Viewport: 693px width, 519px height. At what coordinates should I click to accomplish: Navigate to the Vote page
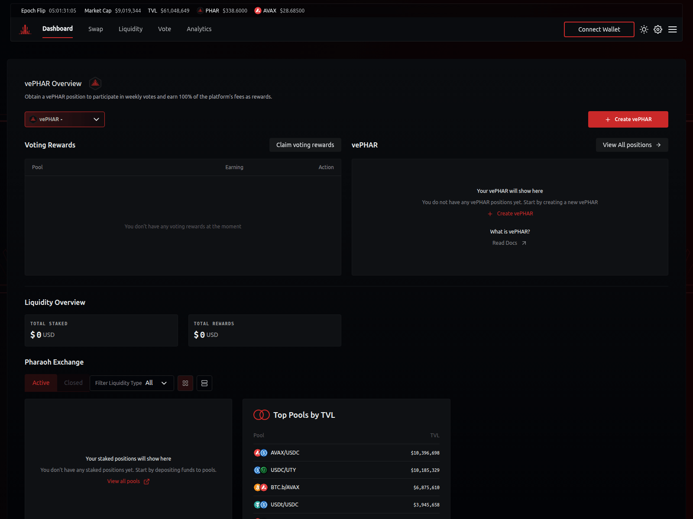click(x=165, y=29)
